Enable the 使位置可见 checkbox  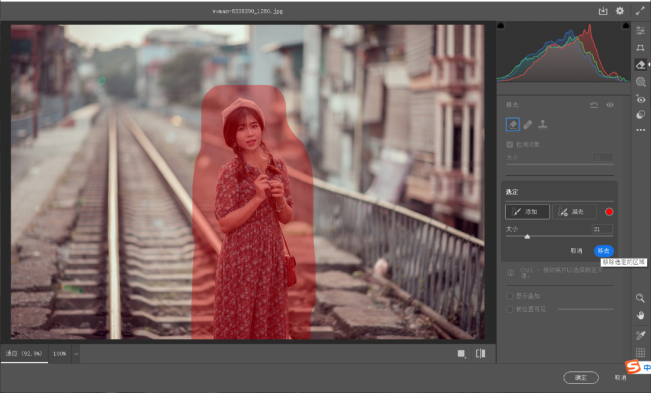point(509,309)
